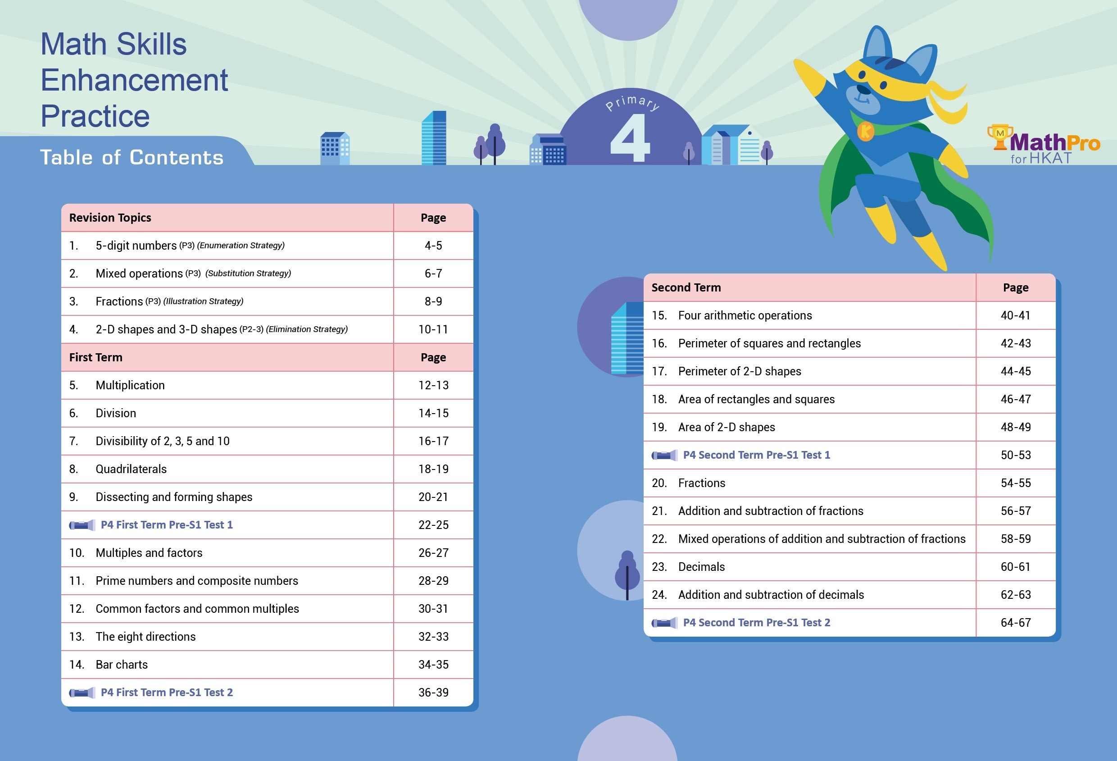This screenshot has height=761, width=1117.
Task: Select topic 14, Bar charts
Action: (x=227, y=665)
